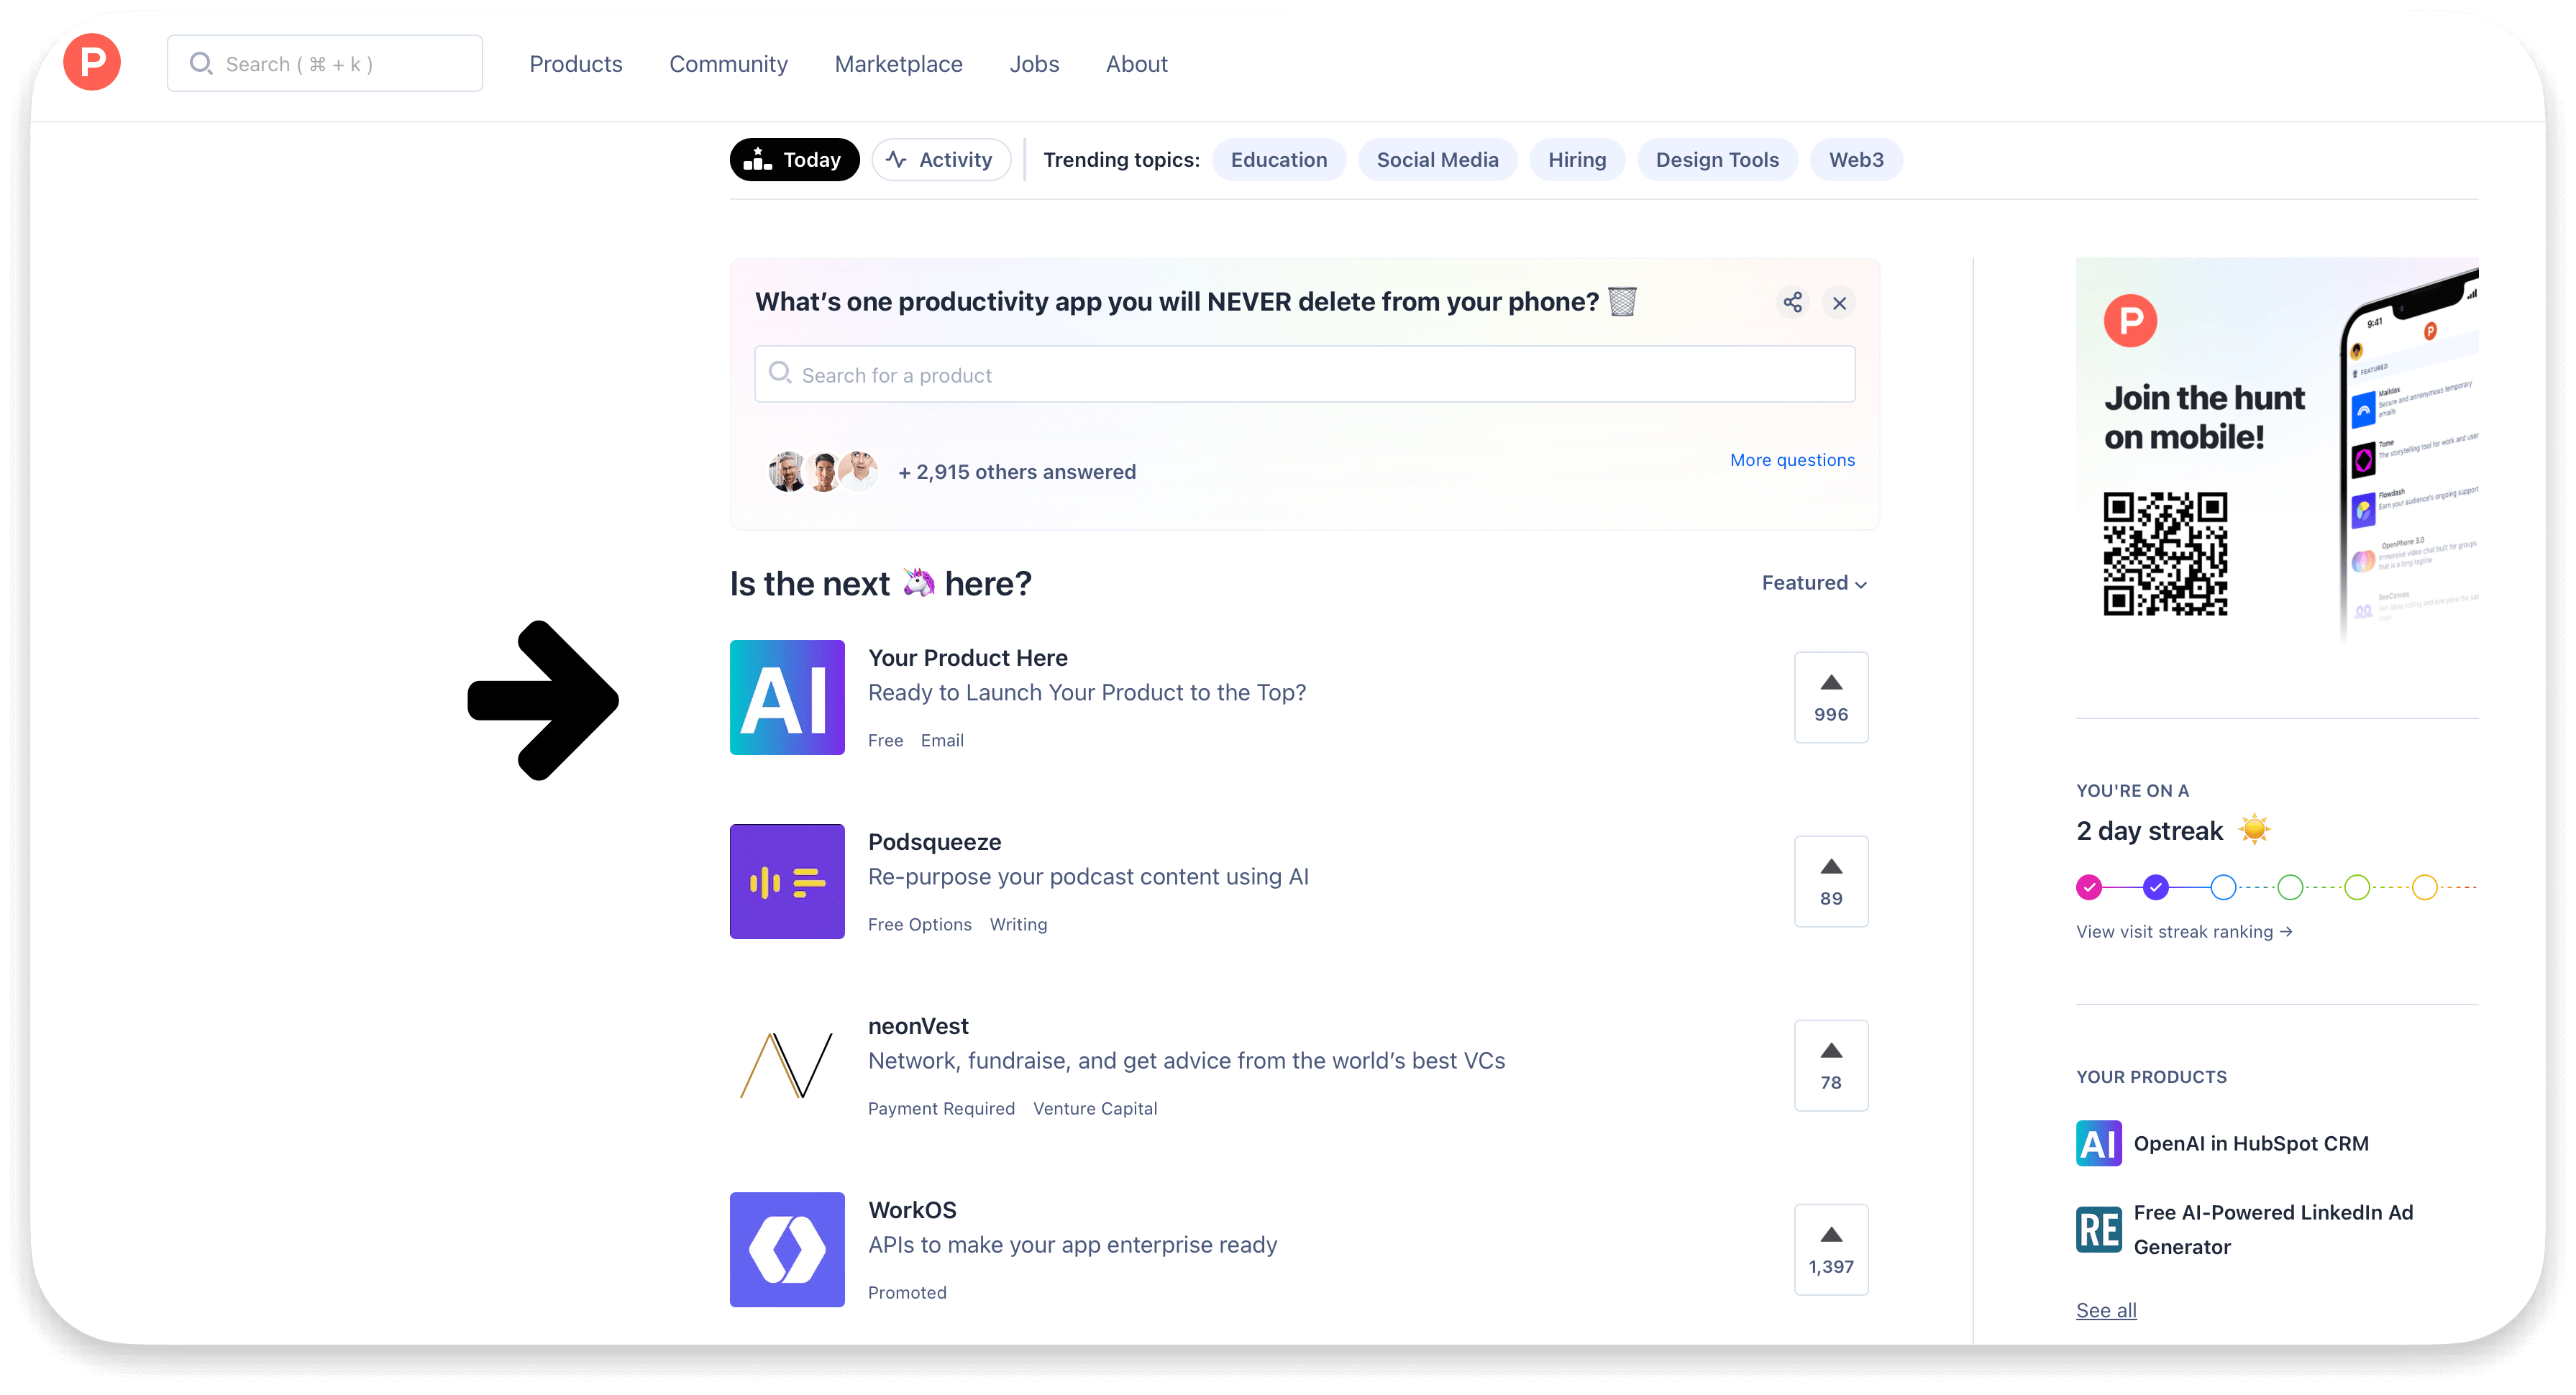Screen dimensions: 2576x1395
Task: Toggle the Activity feed view
Action: pos(939,160)
